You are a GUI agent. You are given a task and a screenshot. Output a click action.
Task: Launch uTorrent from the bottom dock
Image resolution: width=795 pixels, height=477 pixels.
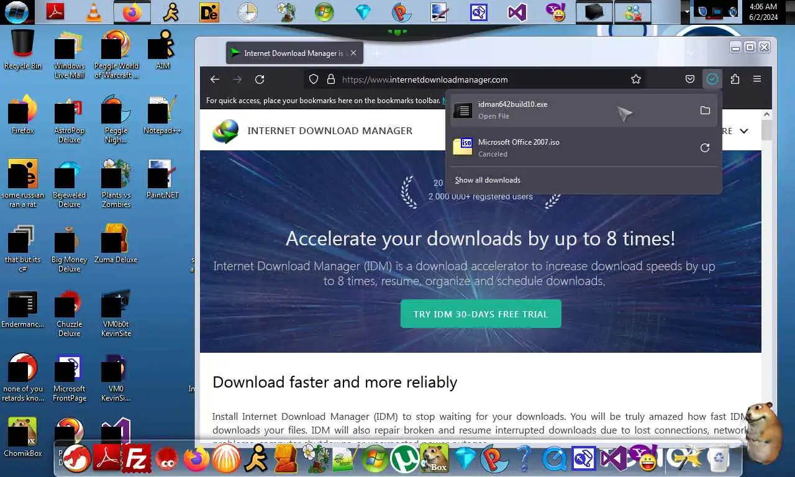pos(404,459)
